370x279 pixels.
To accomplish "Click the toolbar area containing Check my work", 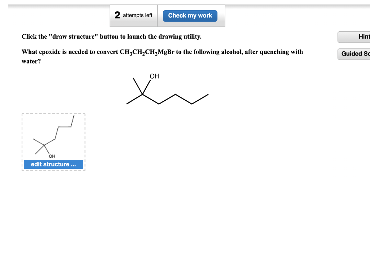I will click(x=167, y=16).
